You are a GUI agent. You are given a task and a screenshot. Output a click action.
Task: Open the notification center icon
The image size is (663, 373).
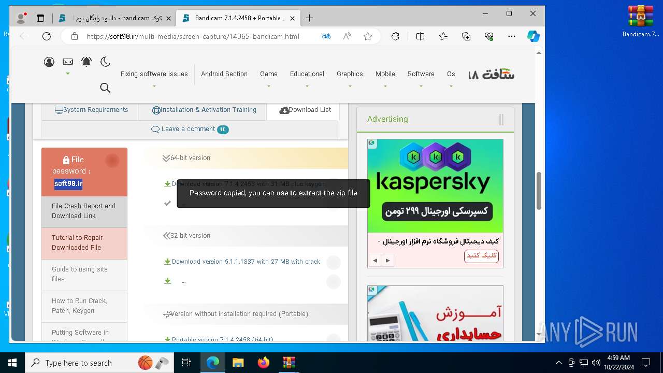tap(646, 363)
